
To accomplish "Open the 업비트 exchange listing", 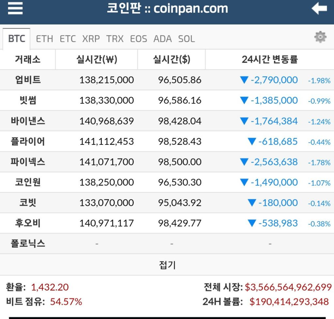I will tap(28, 80).
